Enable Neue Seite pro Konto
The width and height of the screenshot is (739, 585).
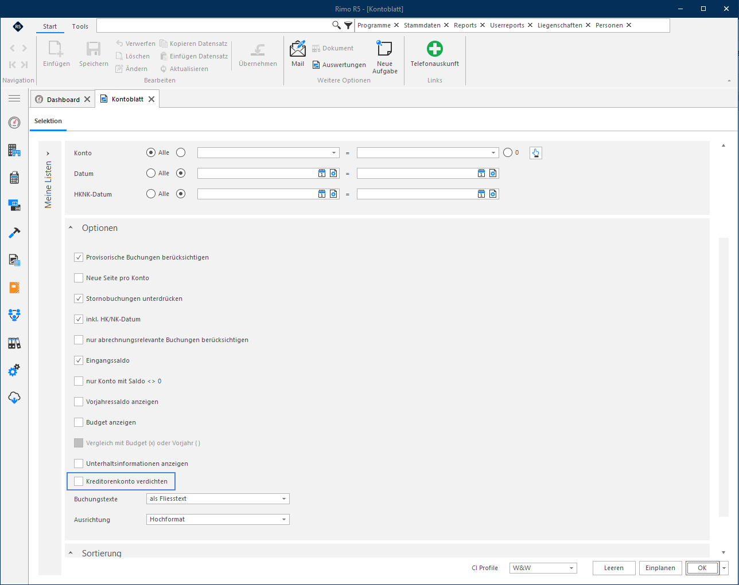point(79,278)
